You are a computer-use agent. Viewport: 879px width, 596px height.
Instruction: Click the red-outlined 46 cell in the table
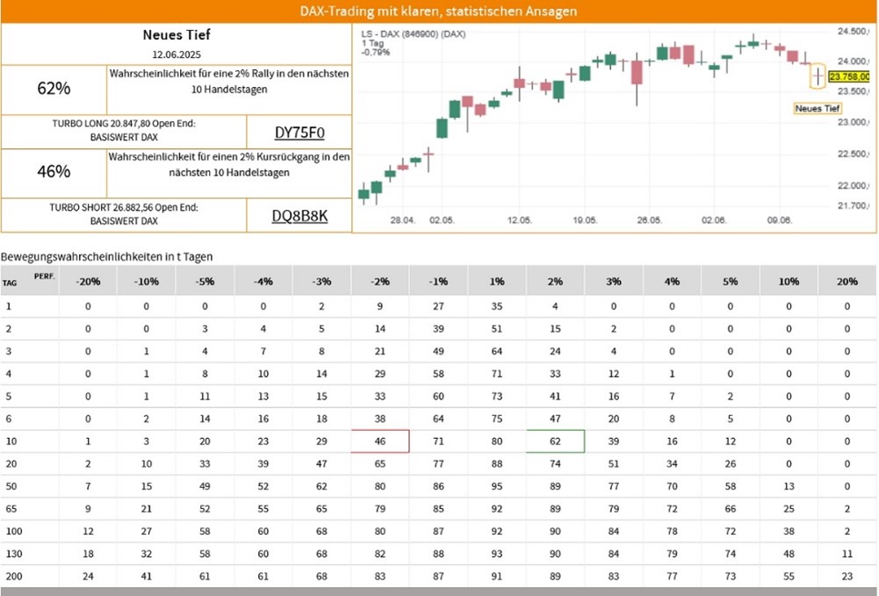380,442
